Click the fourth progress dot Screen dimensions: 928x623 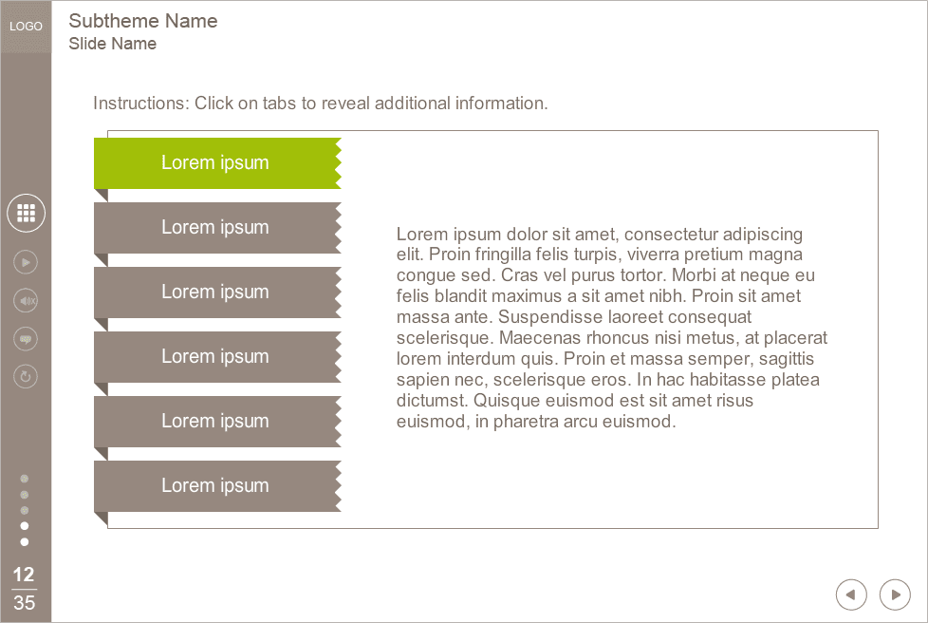pyautogui.click(x=25, y=526)
